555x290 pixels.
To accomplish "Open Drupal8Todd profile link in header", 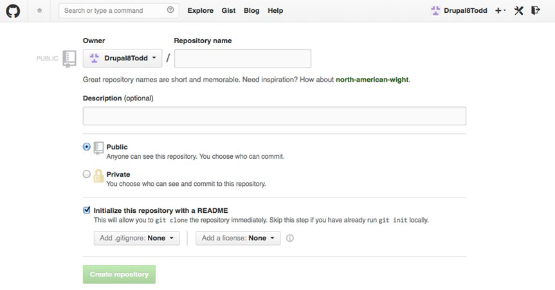I will click(x=466, y=11).
